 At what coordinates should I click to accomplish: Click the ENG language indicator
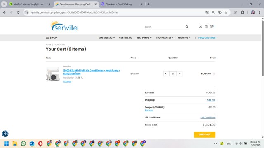(x=229, y=143)
